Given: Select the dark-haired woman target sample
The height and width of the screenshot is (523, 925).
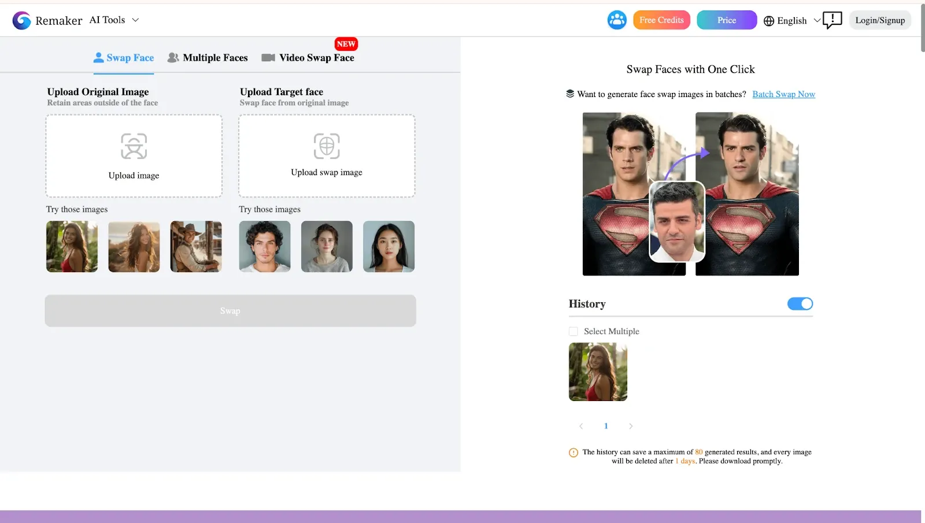Looking at the screenshot, I should tap(388, 247).
